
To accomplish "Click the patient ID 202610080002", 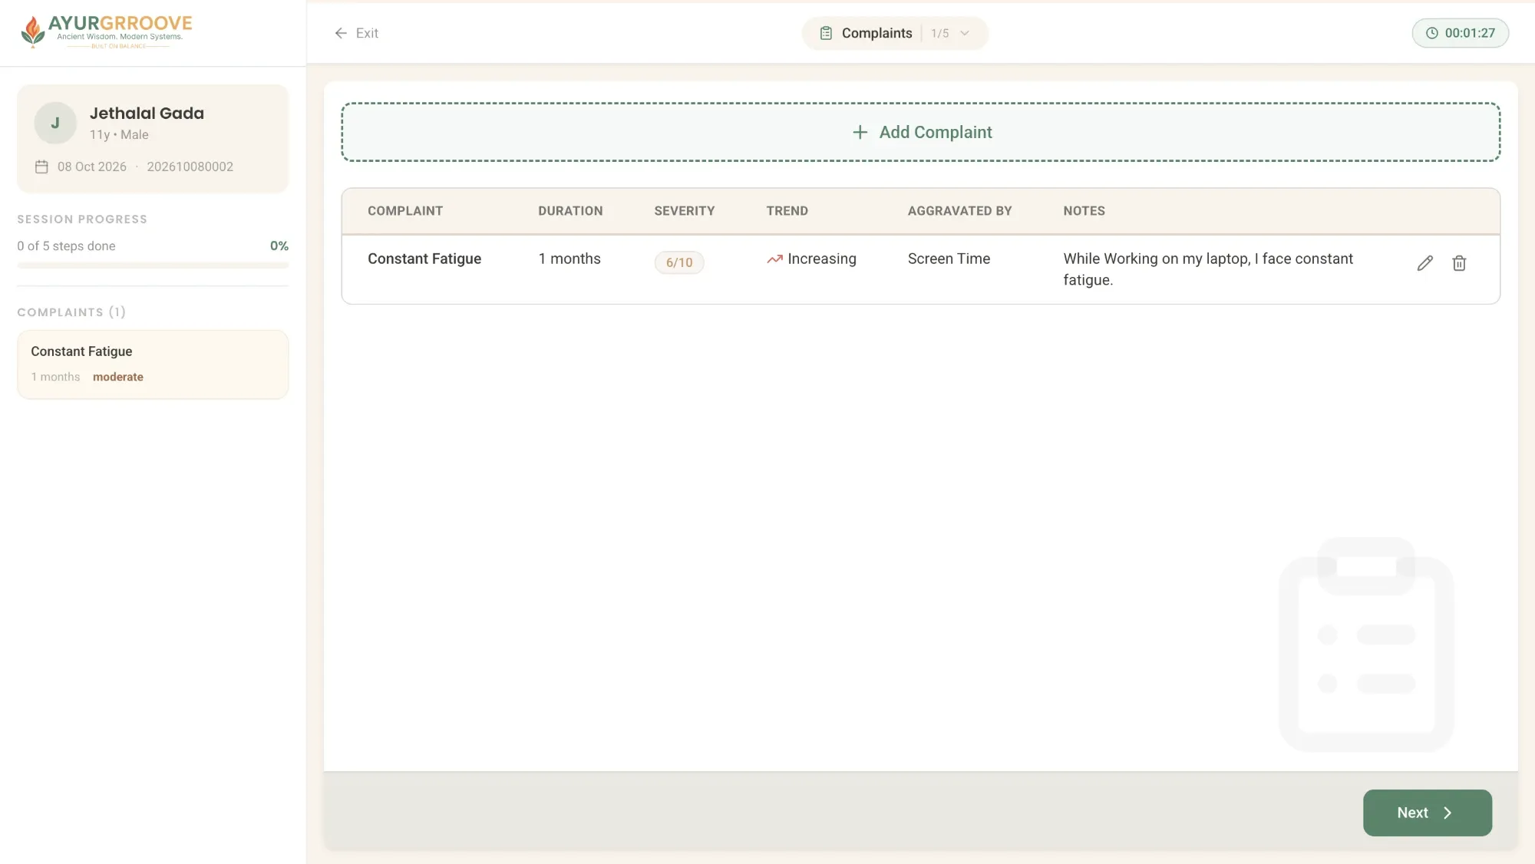I will pos(190,167).
